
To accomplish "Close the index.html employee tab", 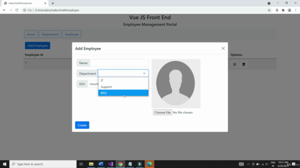I will click(x=45, y=3).
